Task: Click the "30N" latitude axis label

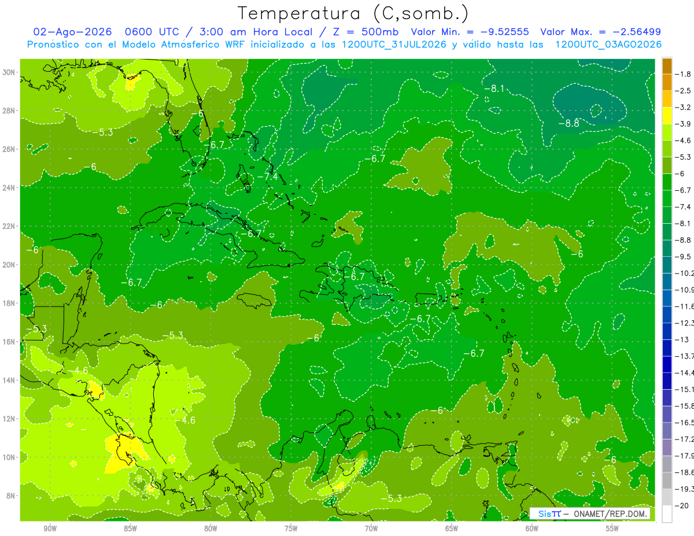Action: (9, 72)
